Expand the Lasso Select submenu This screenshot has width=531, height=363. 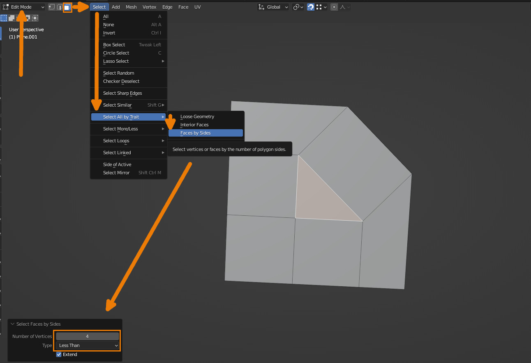[129, 61]
